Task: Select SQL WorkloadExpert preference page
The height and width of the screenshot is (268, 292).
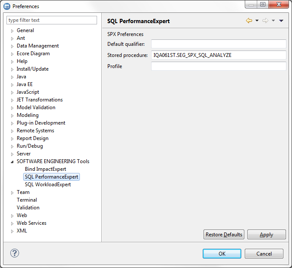Action: point(48,185)
